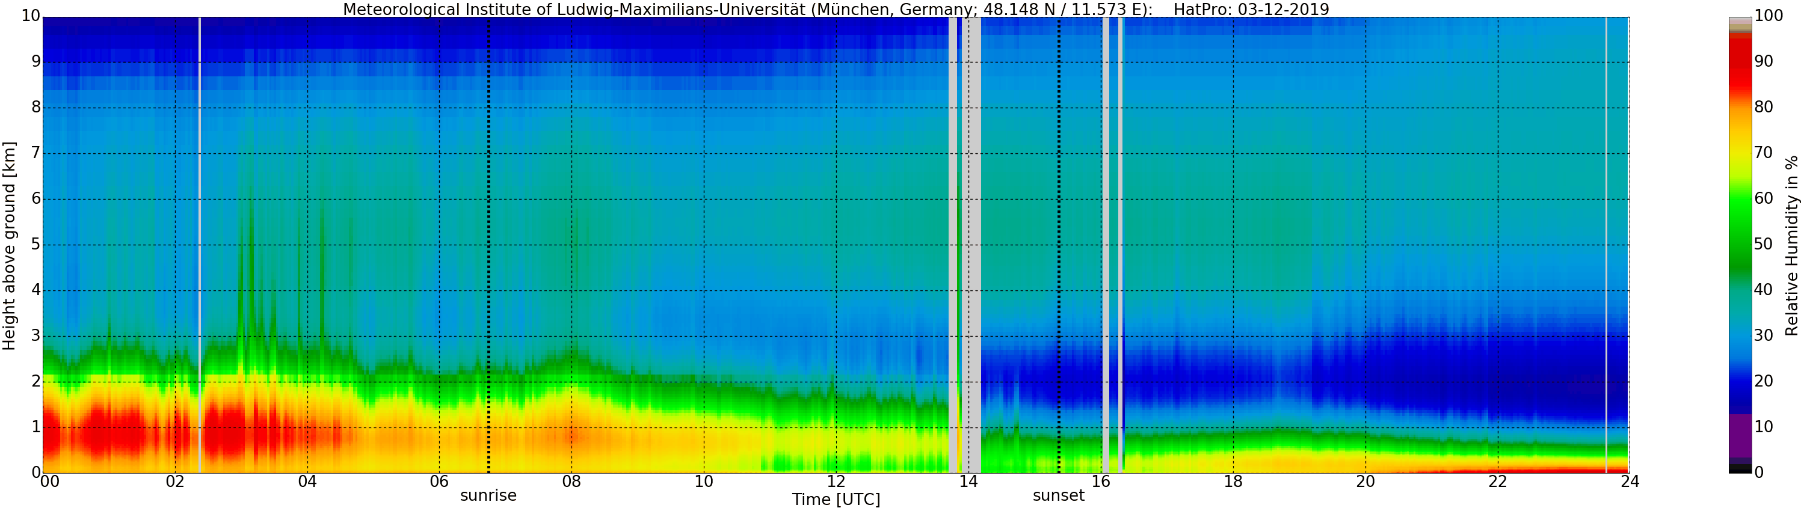Select the 'Relative Humidity in %' colorbar title
Viewport: 1804px width, 511px height.
click(x=1791, y=246)
